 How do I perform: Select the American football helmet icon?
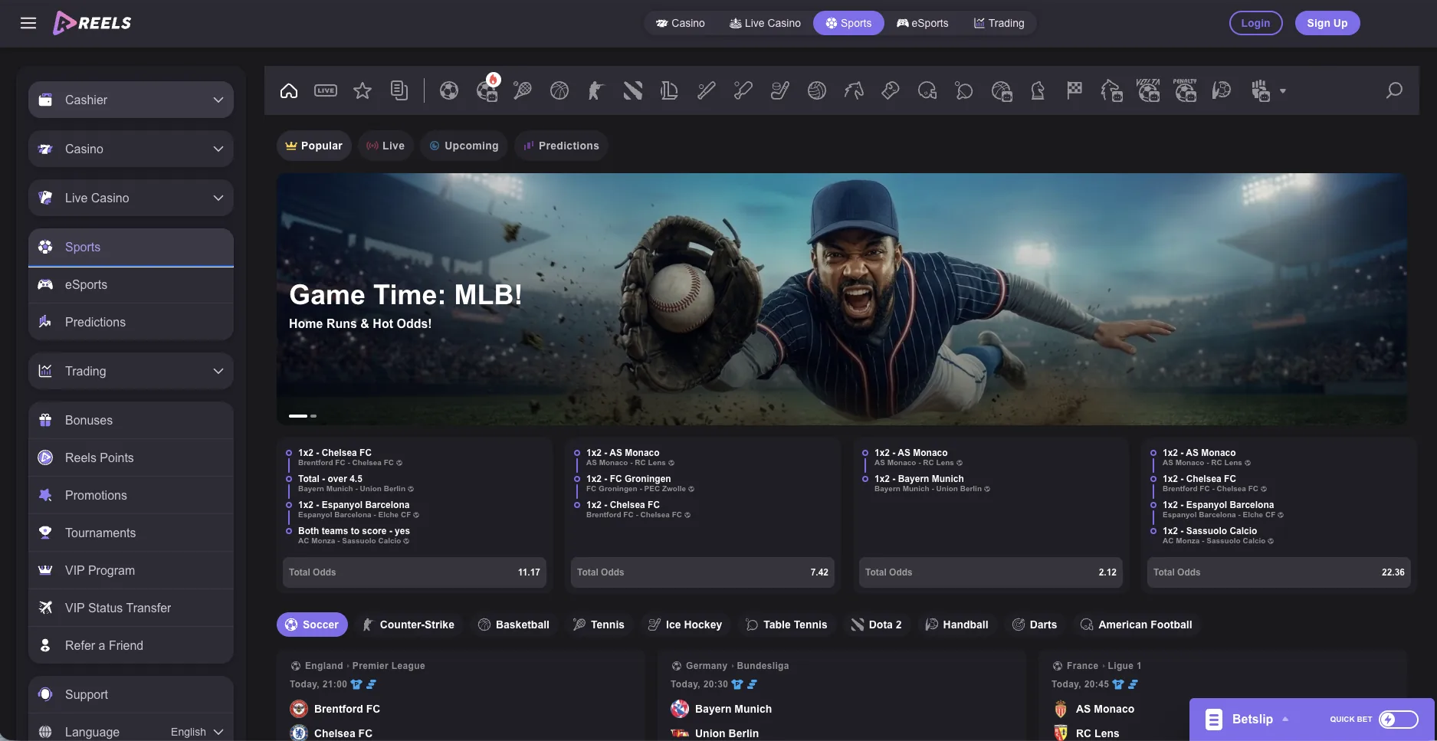coord(927,90)
